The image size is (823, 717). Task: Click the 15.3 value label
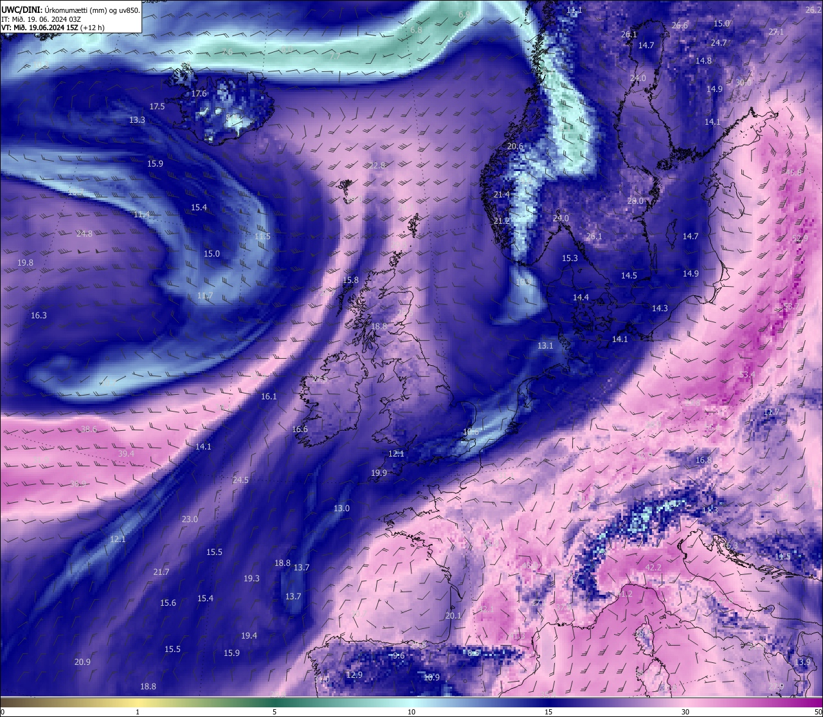(570, 259)
